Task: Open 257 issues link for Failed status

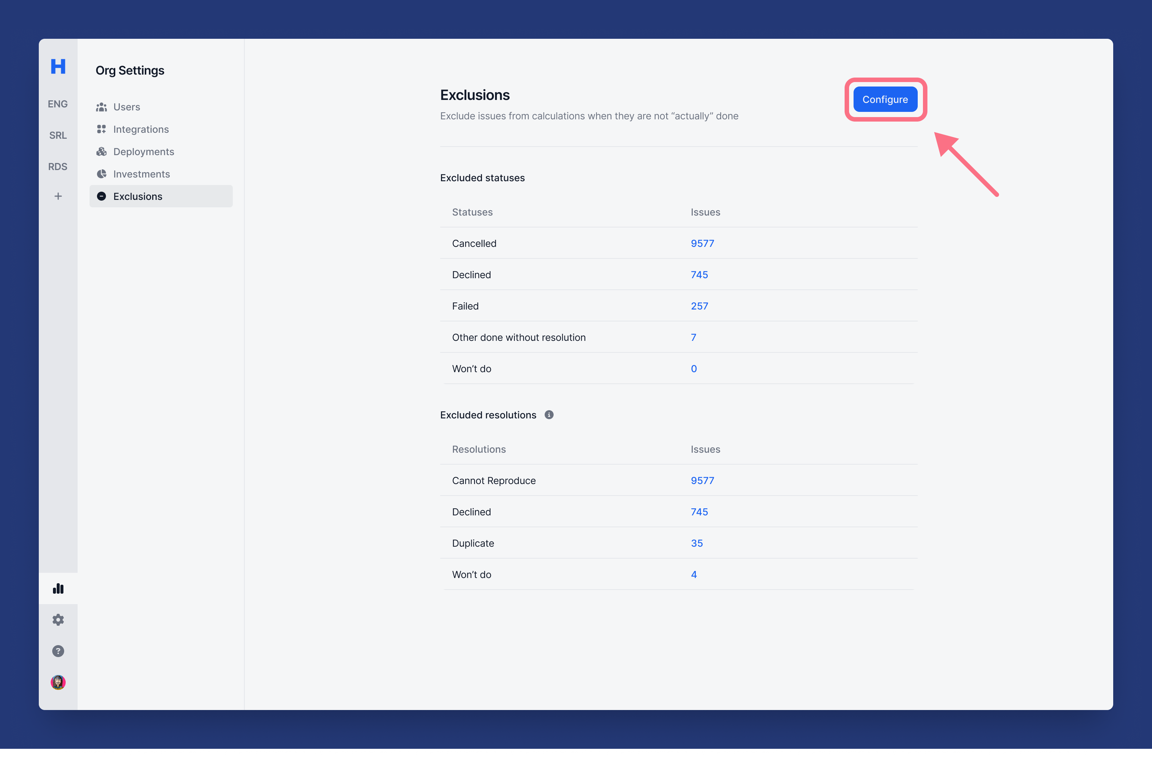Action: [699, 306]
